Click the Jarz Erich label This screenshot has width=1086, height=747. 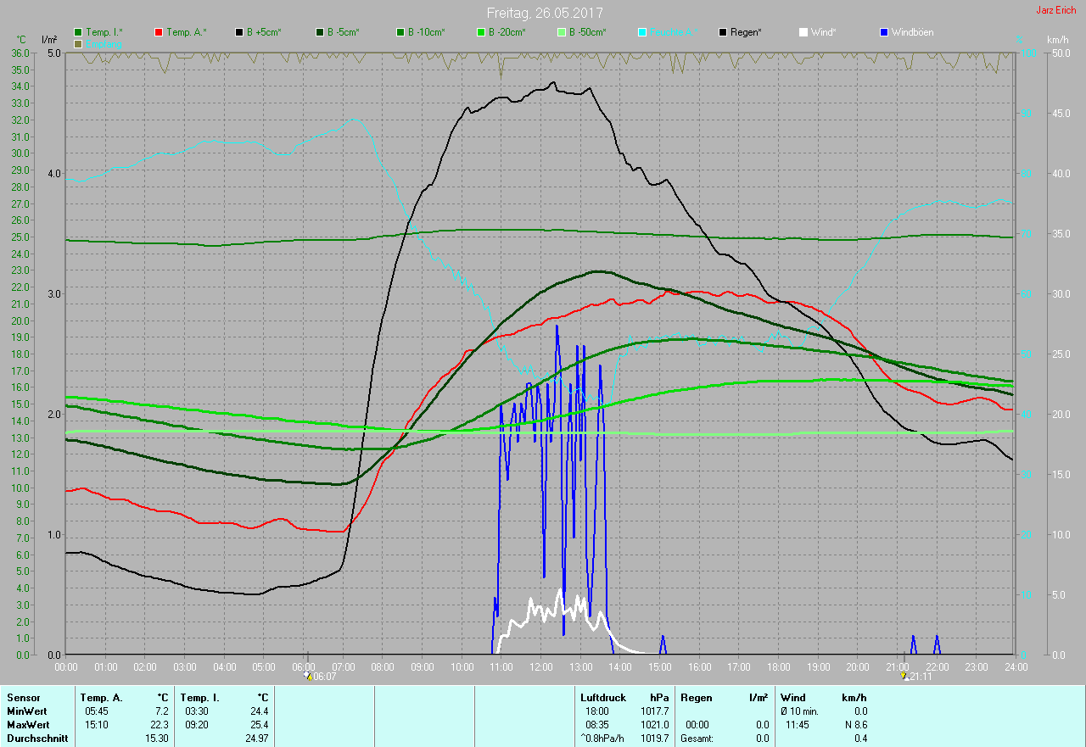point(1055,10)
